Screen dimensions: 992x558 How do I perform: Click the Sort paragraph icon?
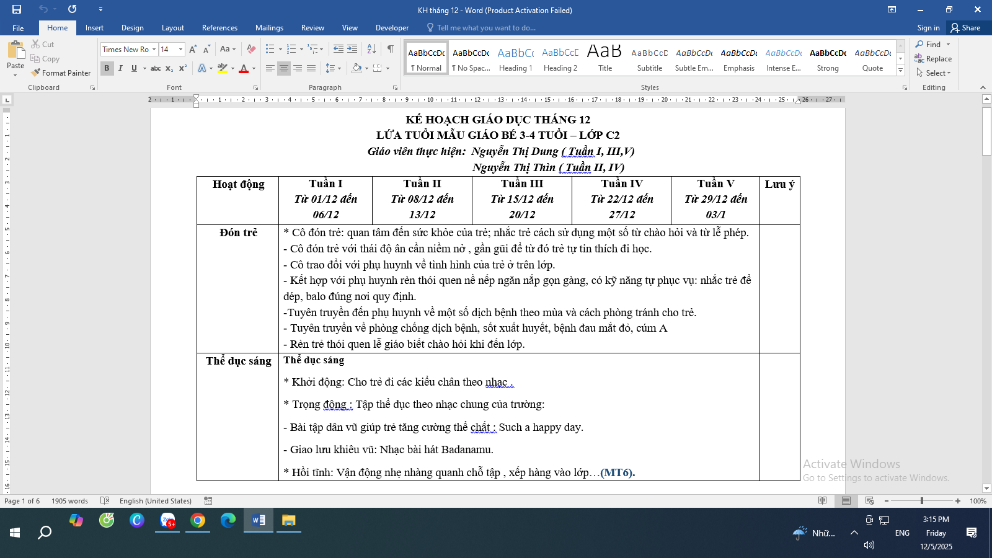pyautogui.click(x=371, y=49)
